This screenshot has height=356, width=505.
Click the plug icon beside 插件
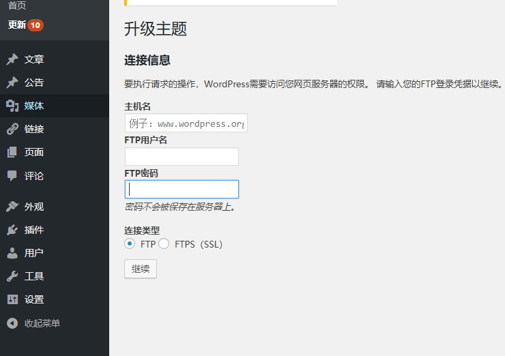(12, 230)
